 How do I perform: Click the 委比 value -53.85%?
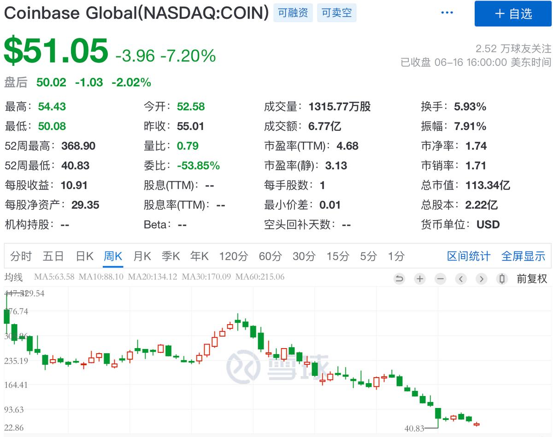point(198,166)
